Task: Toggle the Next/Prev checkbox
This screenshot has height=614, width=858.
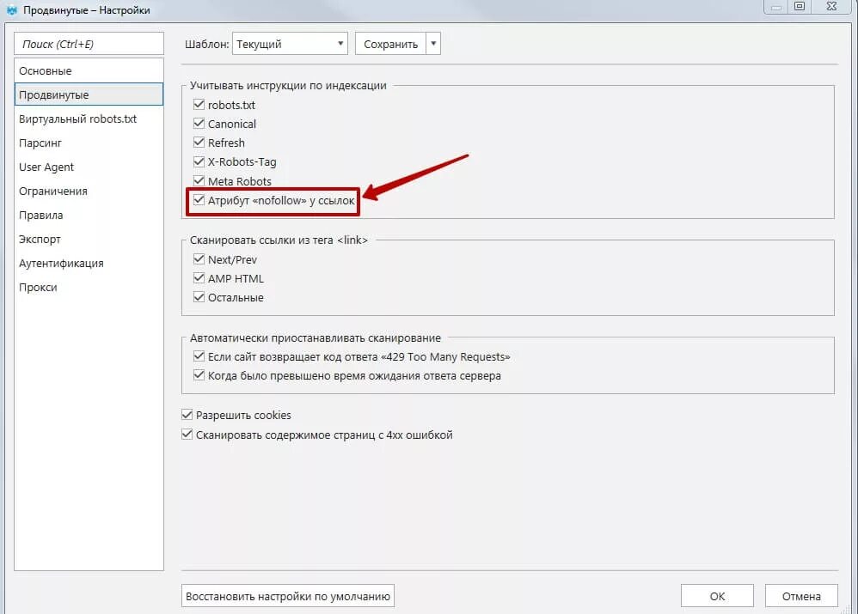Action: pos(199,258)
